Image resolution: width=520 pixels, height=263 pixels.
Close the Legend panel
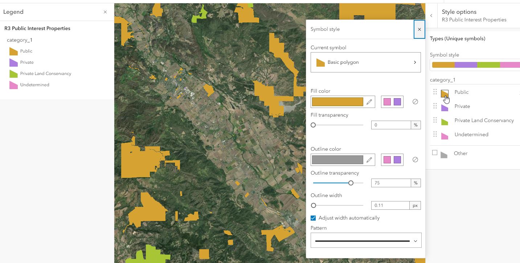[105, 12]
